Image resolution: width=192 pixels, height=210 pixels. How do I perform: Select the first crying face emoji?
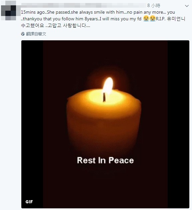tap(146, 18)
